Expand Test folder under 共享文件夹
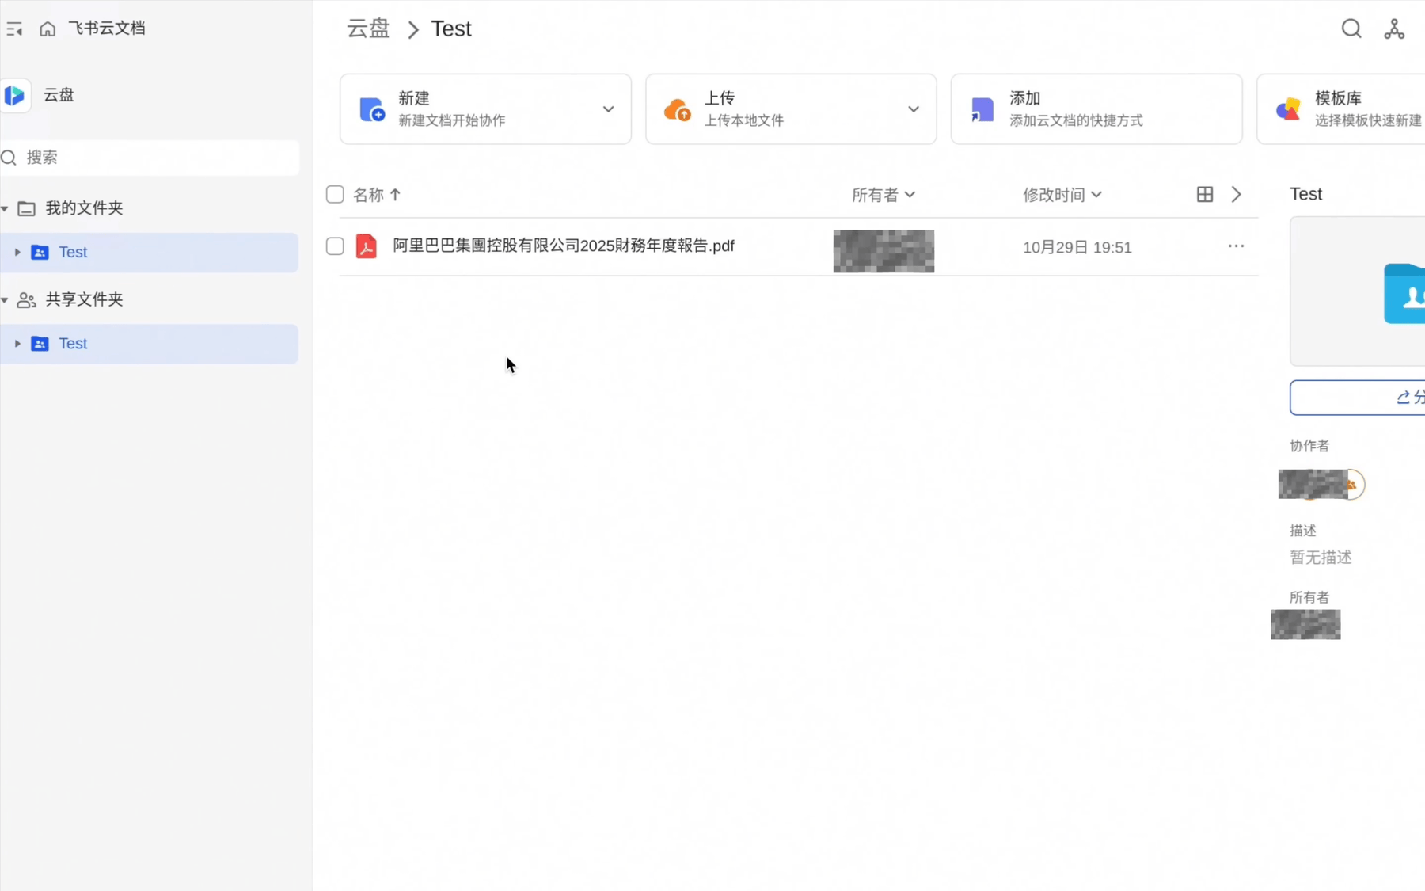 pyautogui.click(x=17, y=344)
